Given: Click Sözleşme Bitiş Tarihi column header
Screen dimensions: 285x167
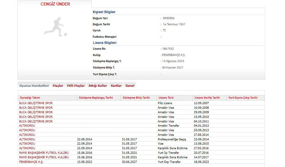Looking at the screenshot, I should tap(136, 98).
